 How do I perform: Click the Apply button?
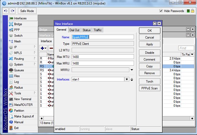click(150, 44)
